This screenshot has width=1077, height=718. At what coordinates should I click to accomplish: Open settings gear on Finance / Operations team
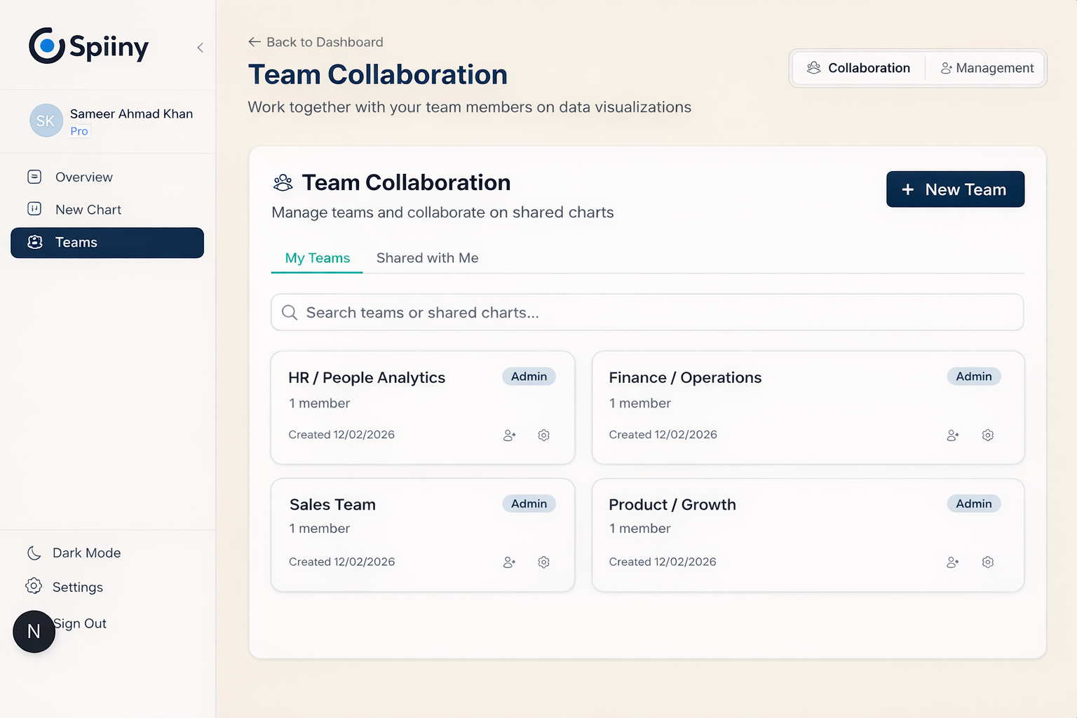coord(988,435)
